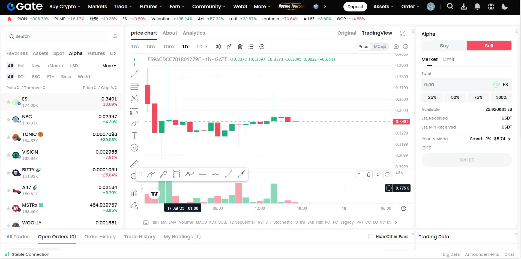Select the brush drawing tool
Screen dimensions: 521x259
[x=134, y=123]
